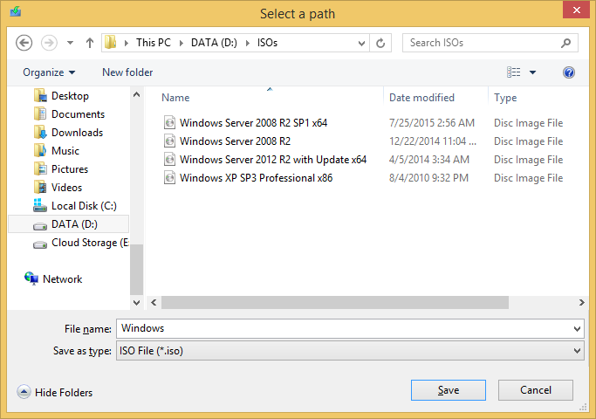This screenshot has width=596, height=419.
Task: Click the Forward navigation arrow
Action: [49, 43]
